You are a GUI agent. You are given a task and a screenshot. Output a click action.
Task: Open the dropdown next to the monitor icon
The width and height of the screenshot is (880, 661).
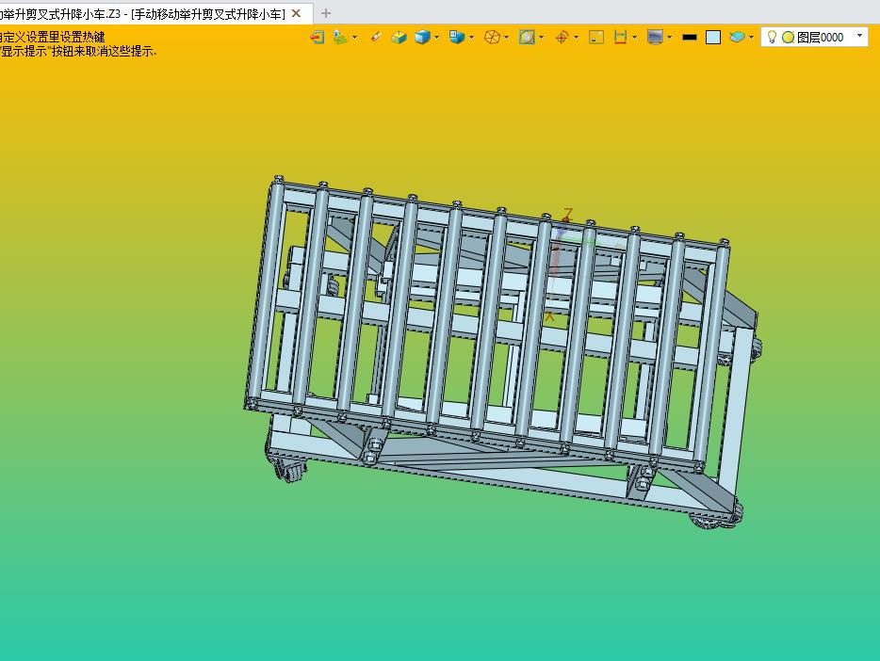pos(669,38)
